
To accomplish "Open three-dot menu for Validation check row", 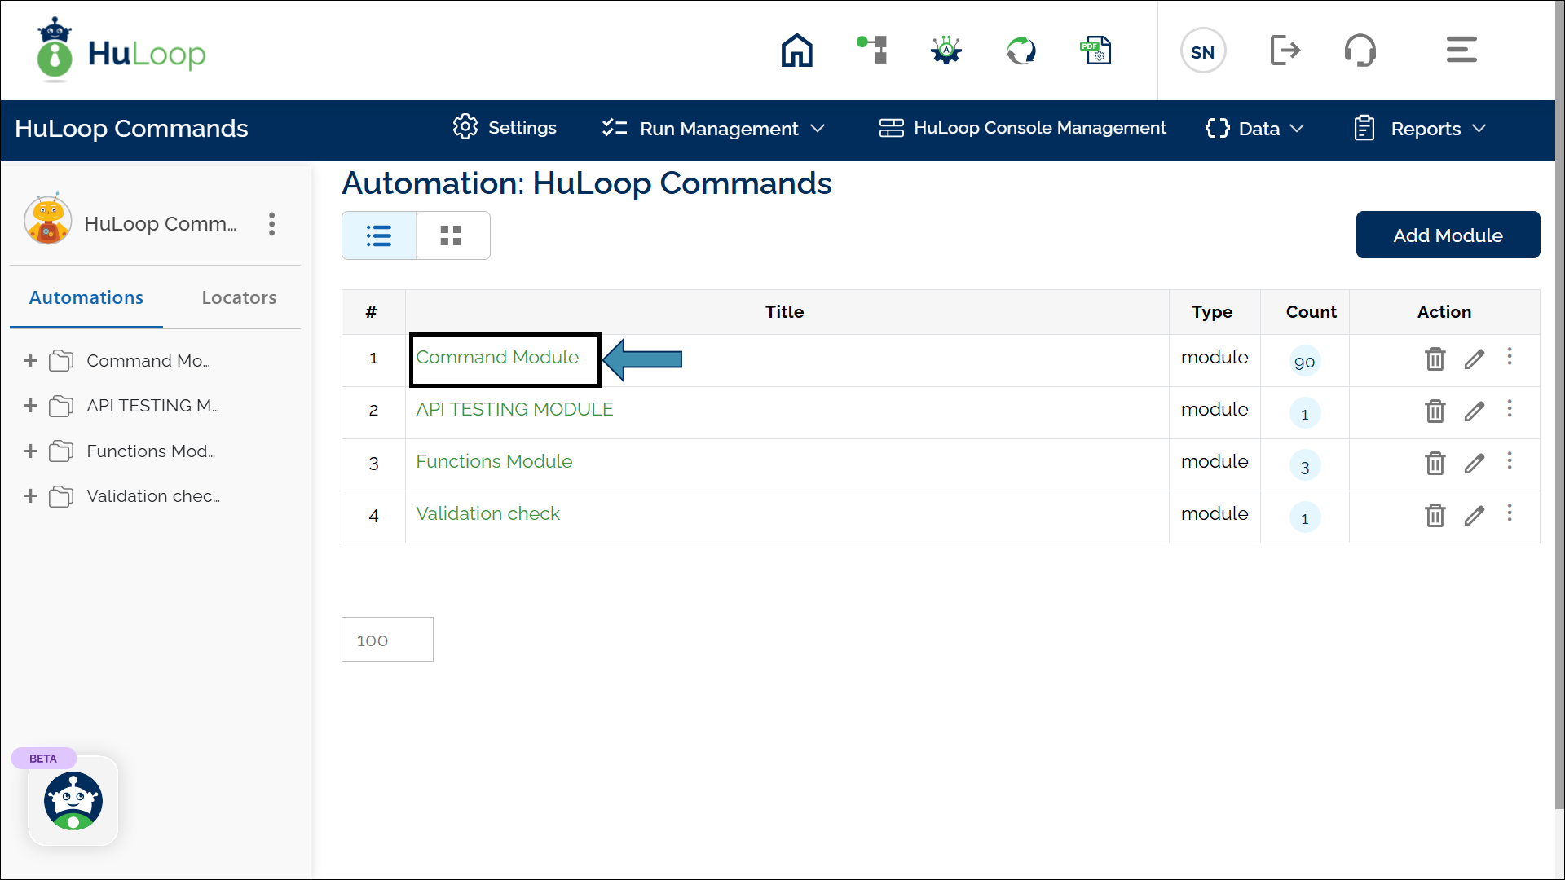I will click(1510, 513).
